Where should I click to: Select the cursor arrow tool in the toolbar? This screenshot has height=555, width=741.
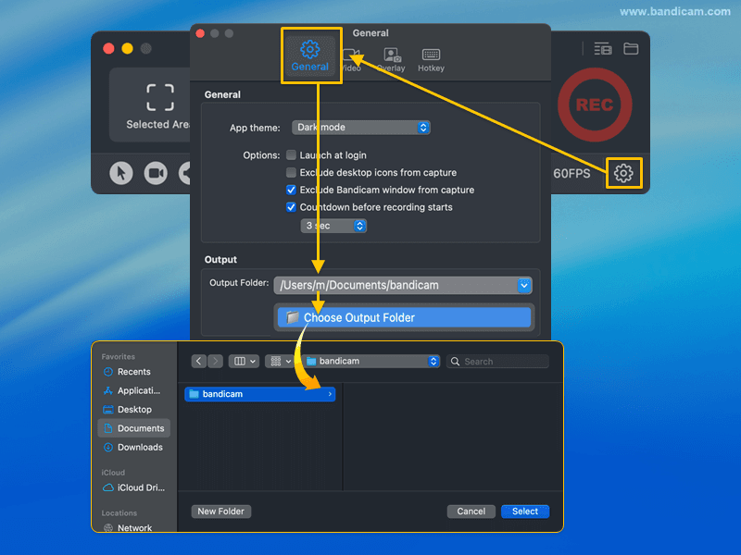[x=120, y=173]
